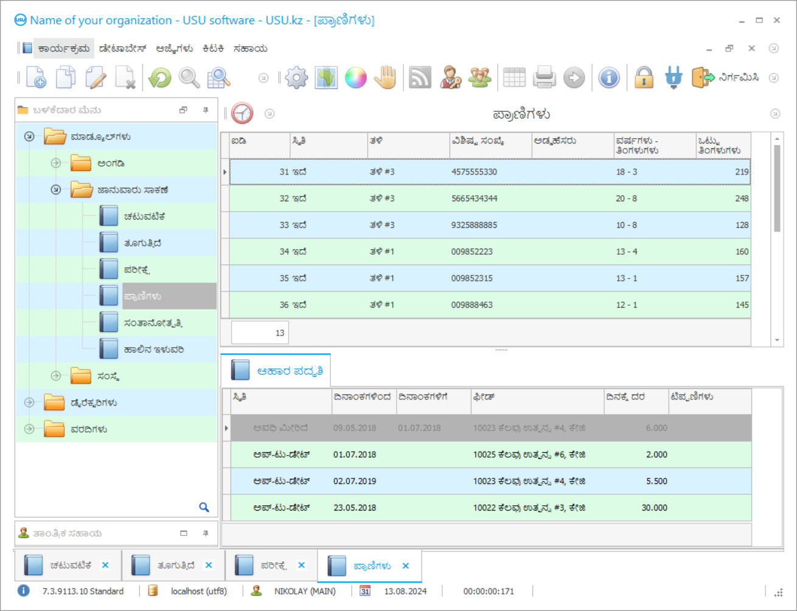Click the padlock lock icon
The height and width of the screenshot is (611, 797).
point(644,78)
